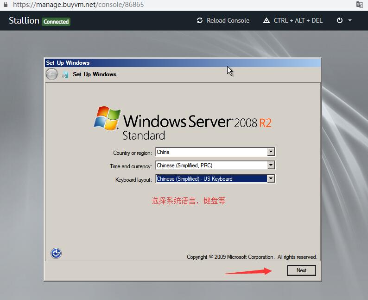Image resolution: width=368 pixels, height=300 pixels.
Task: Click the Reload Console button
Action: click(223, 21)
